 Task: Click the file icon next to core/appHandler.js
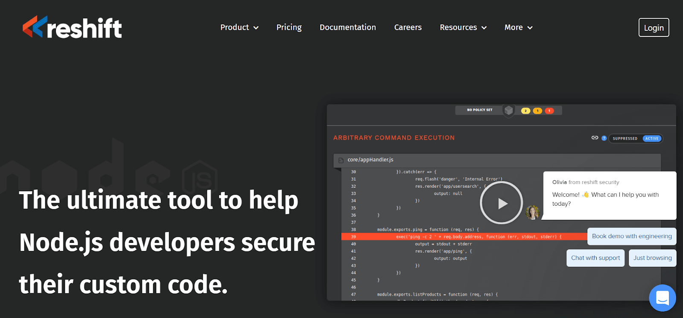pos(341,160)
